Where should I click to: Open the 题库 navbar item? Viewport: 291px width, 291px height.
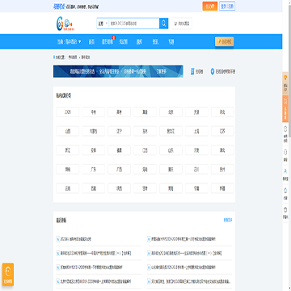coord(139,42)
